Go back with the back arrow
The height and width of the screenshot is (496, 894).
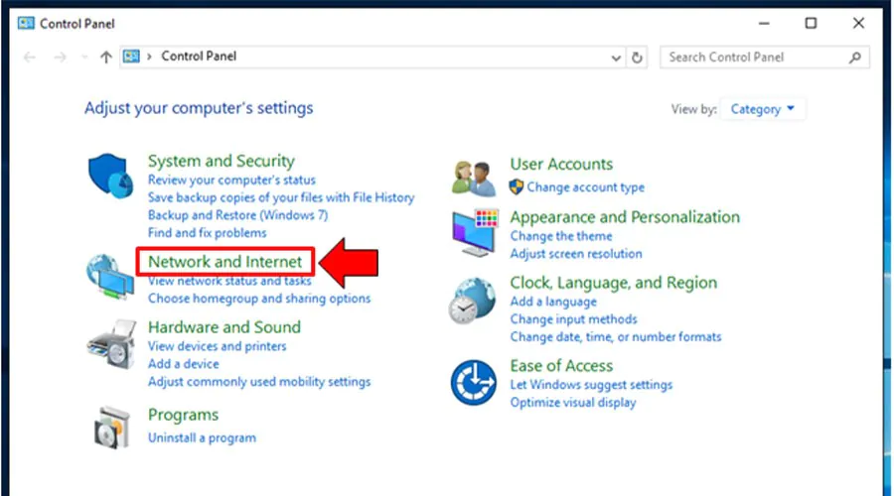(30, 57)
